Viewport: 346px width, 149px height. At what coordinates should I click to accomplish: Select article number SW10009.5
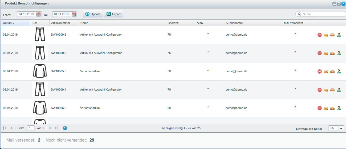59,53
